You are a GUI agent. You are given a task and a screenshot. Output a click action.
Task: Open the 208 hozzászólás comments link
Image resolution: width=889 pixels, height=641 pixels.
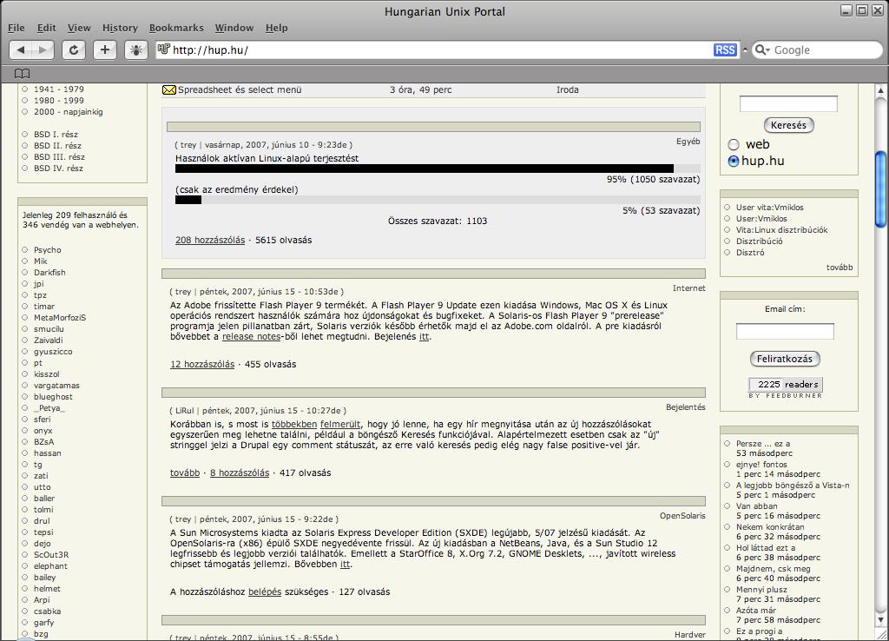[x=210, y=240]
